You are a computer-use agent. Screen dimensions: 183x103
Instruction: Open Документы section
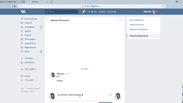(x=29, y=62)
